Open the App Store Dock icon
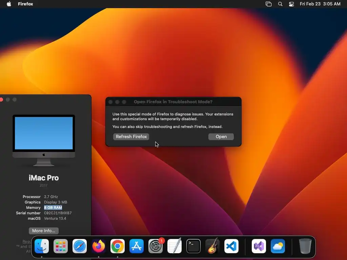Screen dimensions: 347x260 (x=137, y=246)
